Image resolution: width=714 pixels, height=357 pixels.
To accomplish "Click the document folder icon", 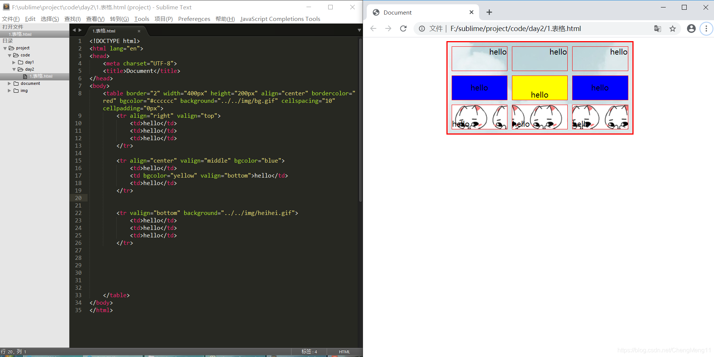I will click(x=16, y=84).
